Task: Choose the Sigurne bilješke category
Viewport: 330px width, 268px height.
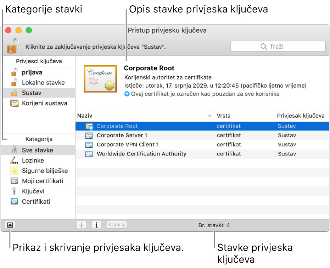Action: pyautogui.click(x=38, y=171)
